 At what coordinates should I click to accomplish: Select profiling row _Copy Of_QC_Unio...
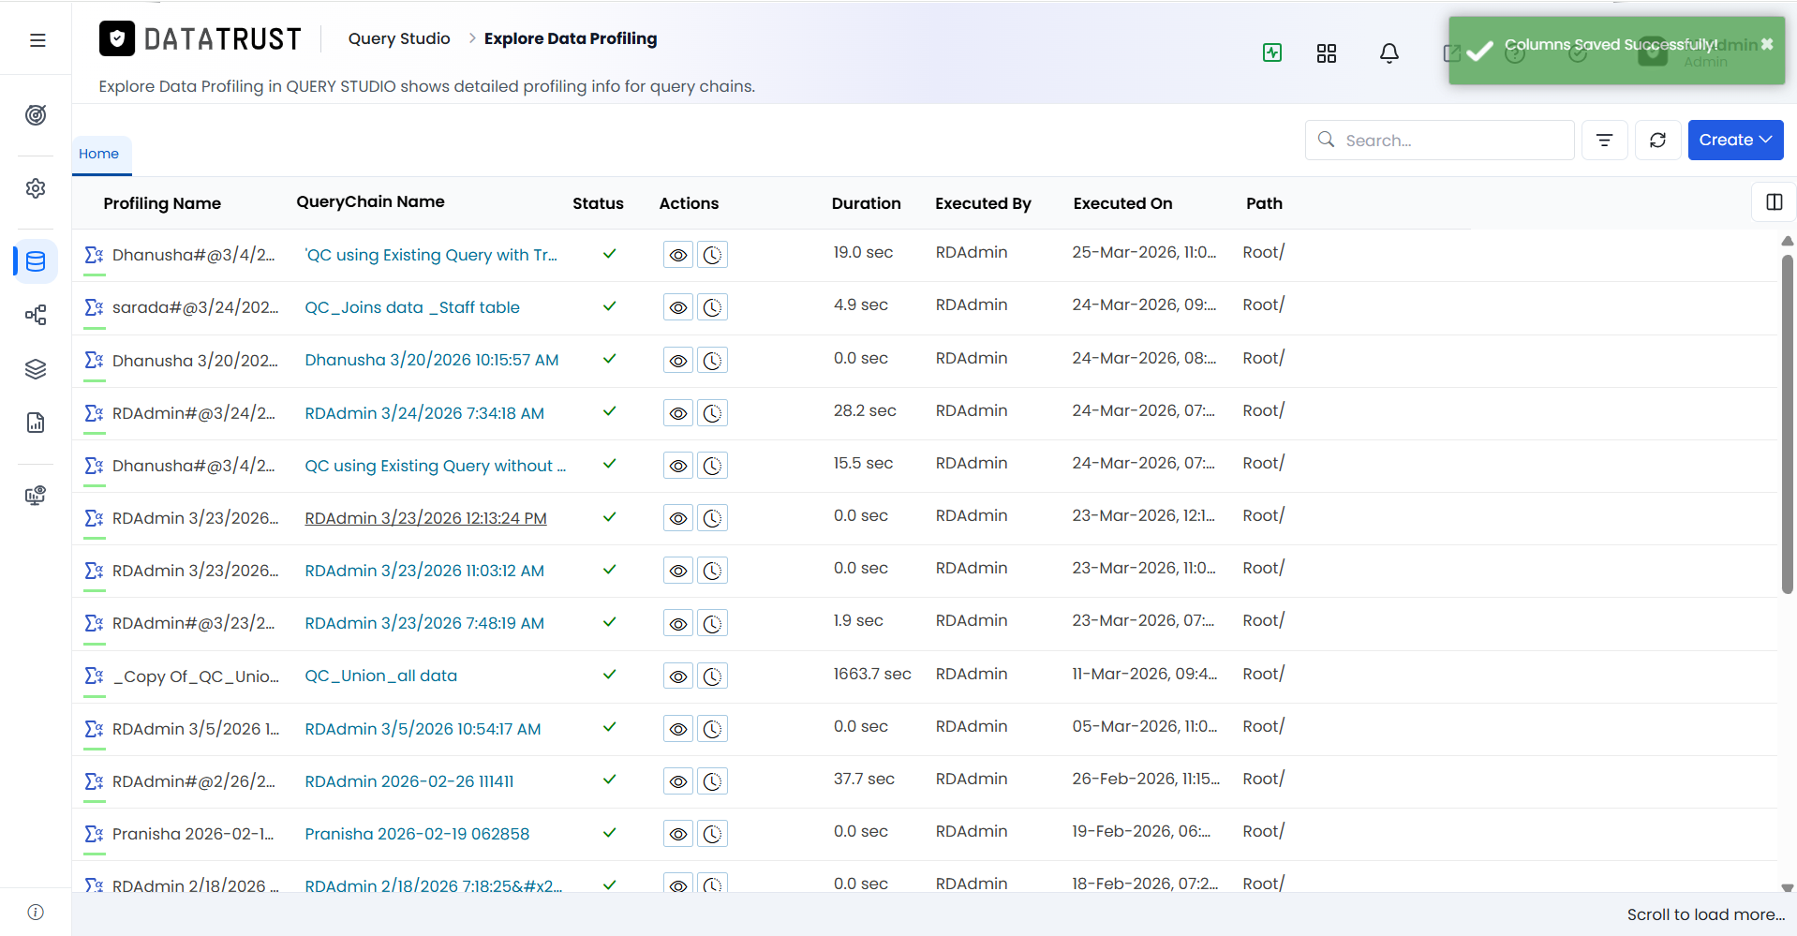coord(196,676)
